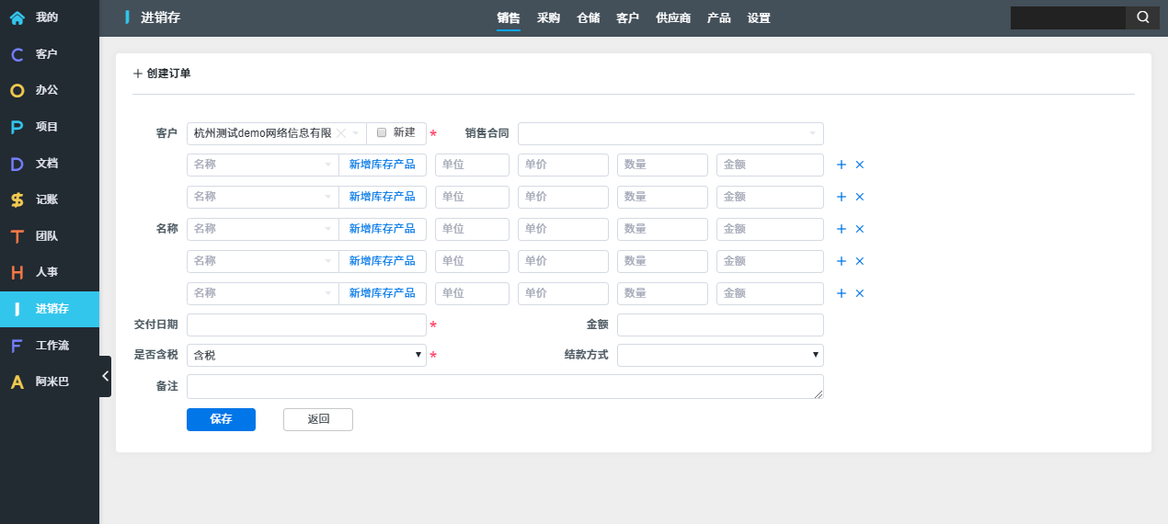Click the 工作流 sidebar icon
Screen dimensions: 1168x524
click(x=17, y=346)
